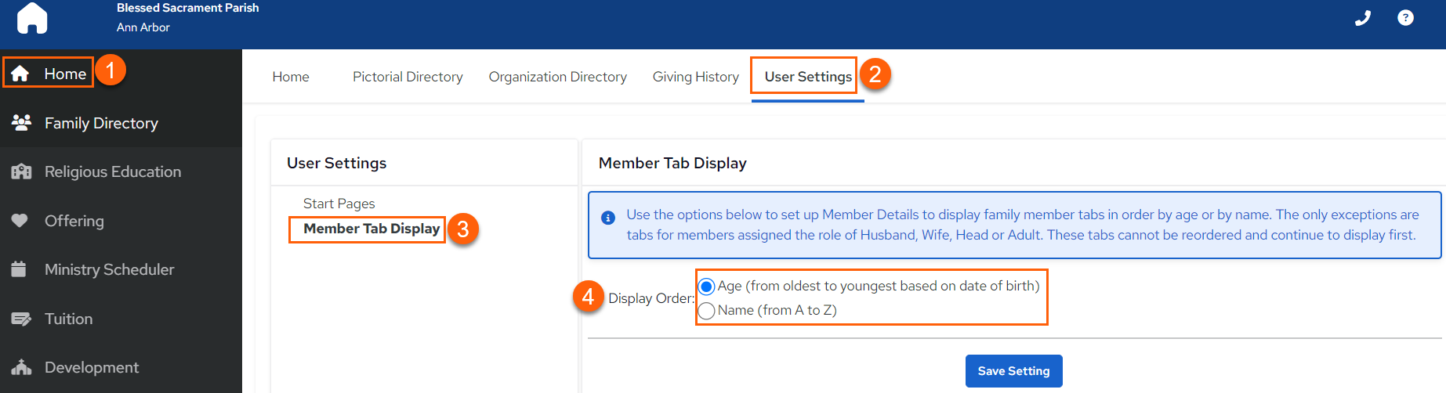
Task: Open the Pictorial Directory tab
Action: pos(408,77)
